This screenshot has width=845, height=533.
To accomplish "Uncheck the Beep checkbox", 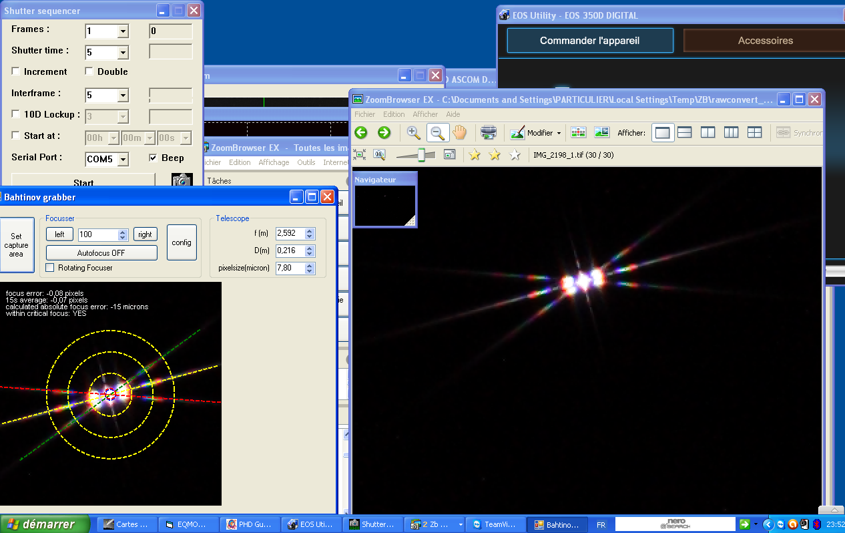I will point(154,158).
